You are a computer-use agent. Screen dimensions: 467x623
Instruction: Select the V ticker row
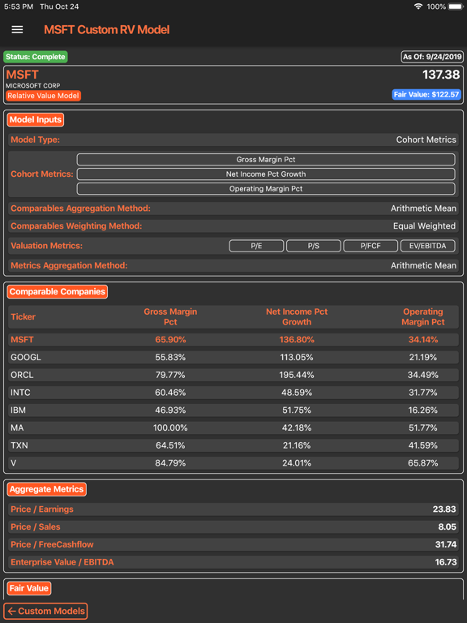tap(233, 463)
